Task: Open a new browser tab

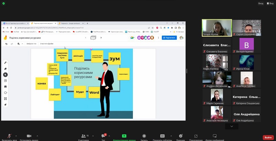Action: (x=87, y=23)
